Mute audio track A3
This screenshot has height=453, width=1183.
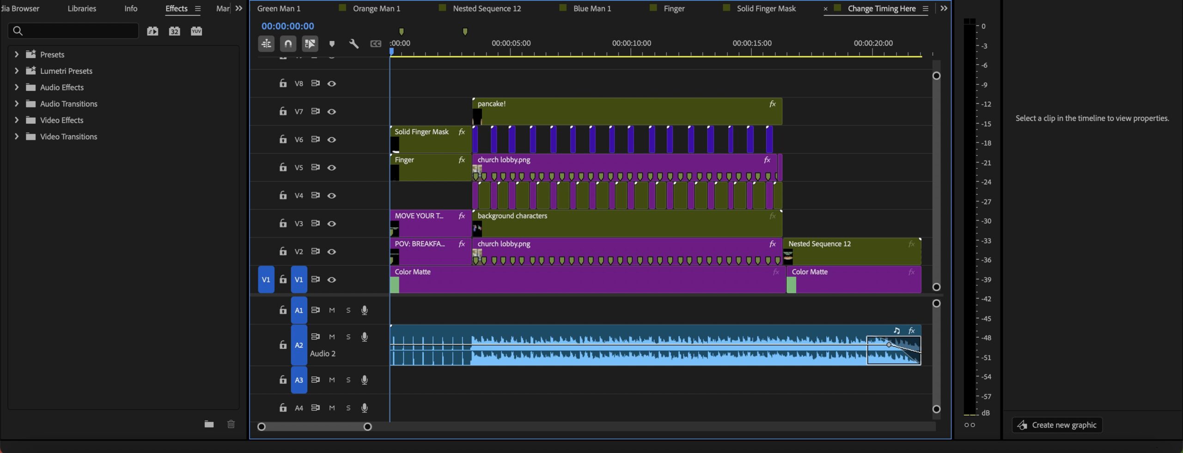332,380
